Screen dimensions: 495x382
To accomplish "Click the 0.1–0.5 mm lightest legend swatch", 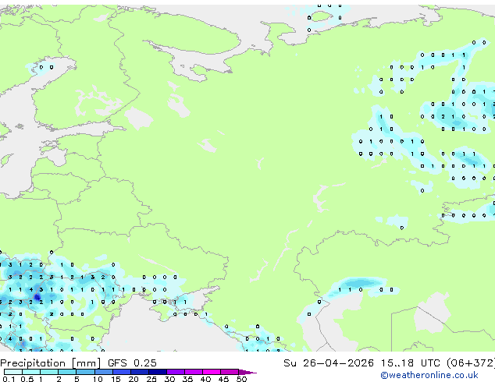I will pos(13,372).
